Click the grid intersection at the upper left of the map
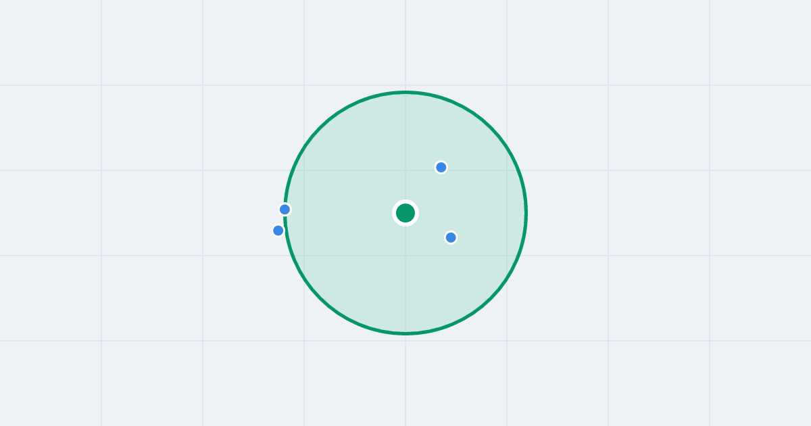The image size is (811, 426). tap(101, 85)
